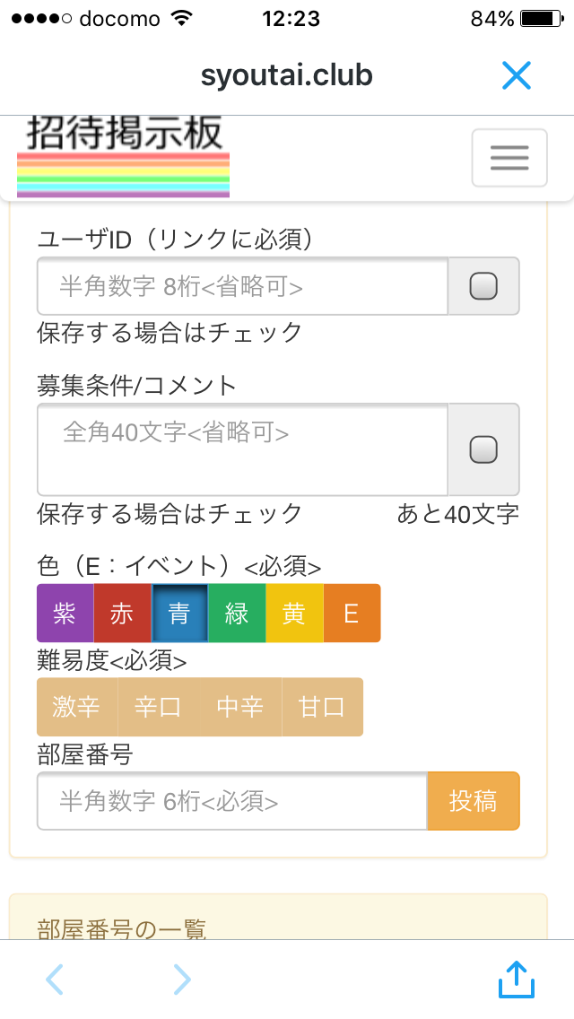Choose 甘口 difficulty
Viewport: 574px width, 1019px height.
[x=322, y=707]
